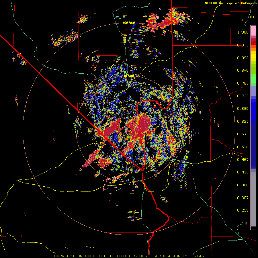The image size is (258, 258).
Task: Click the black radar site dot at center
Action: (129, 129)
